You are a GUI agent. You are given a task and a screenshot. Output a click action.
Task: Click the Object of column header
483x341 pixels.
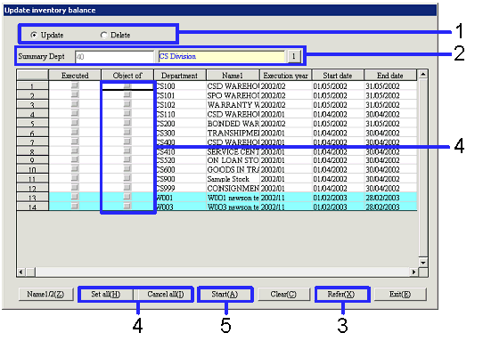click(x=127, y=75)
